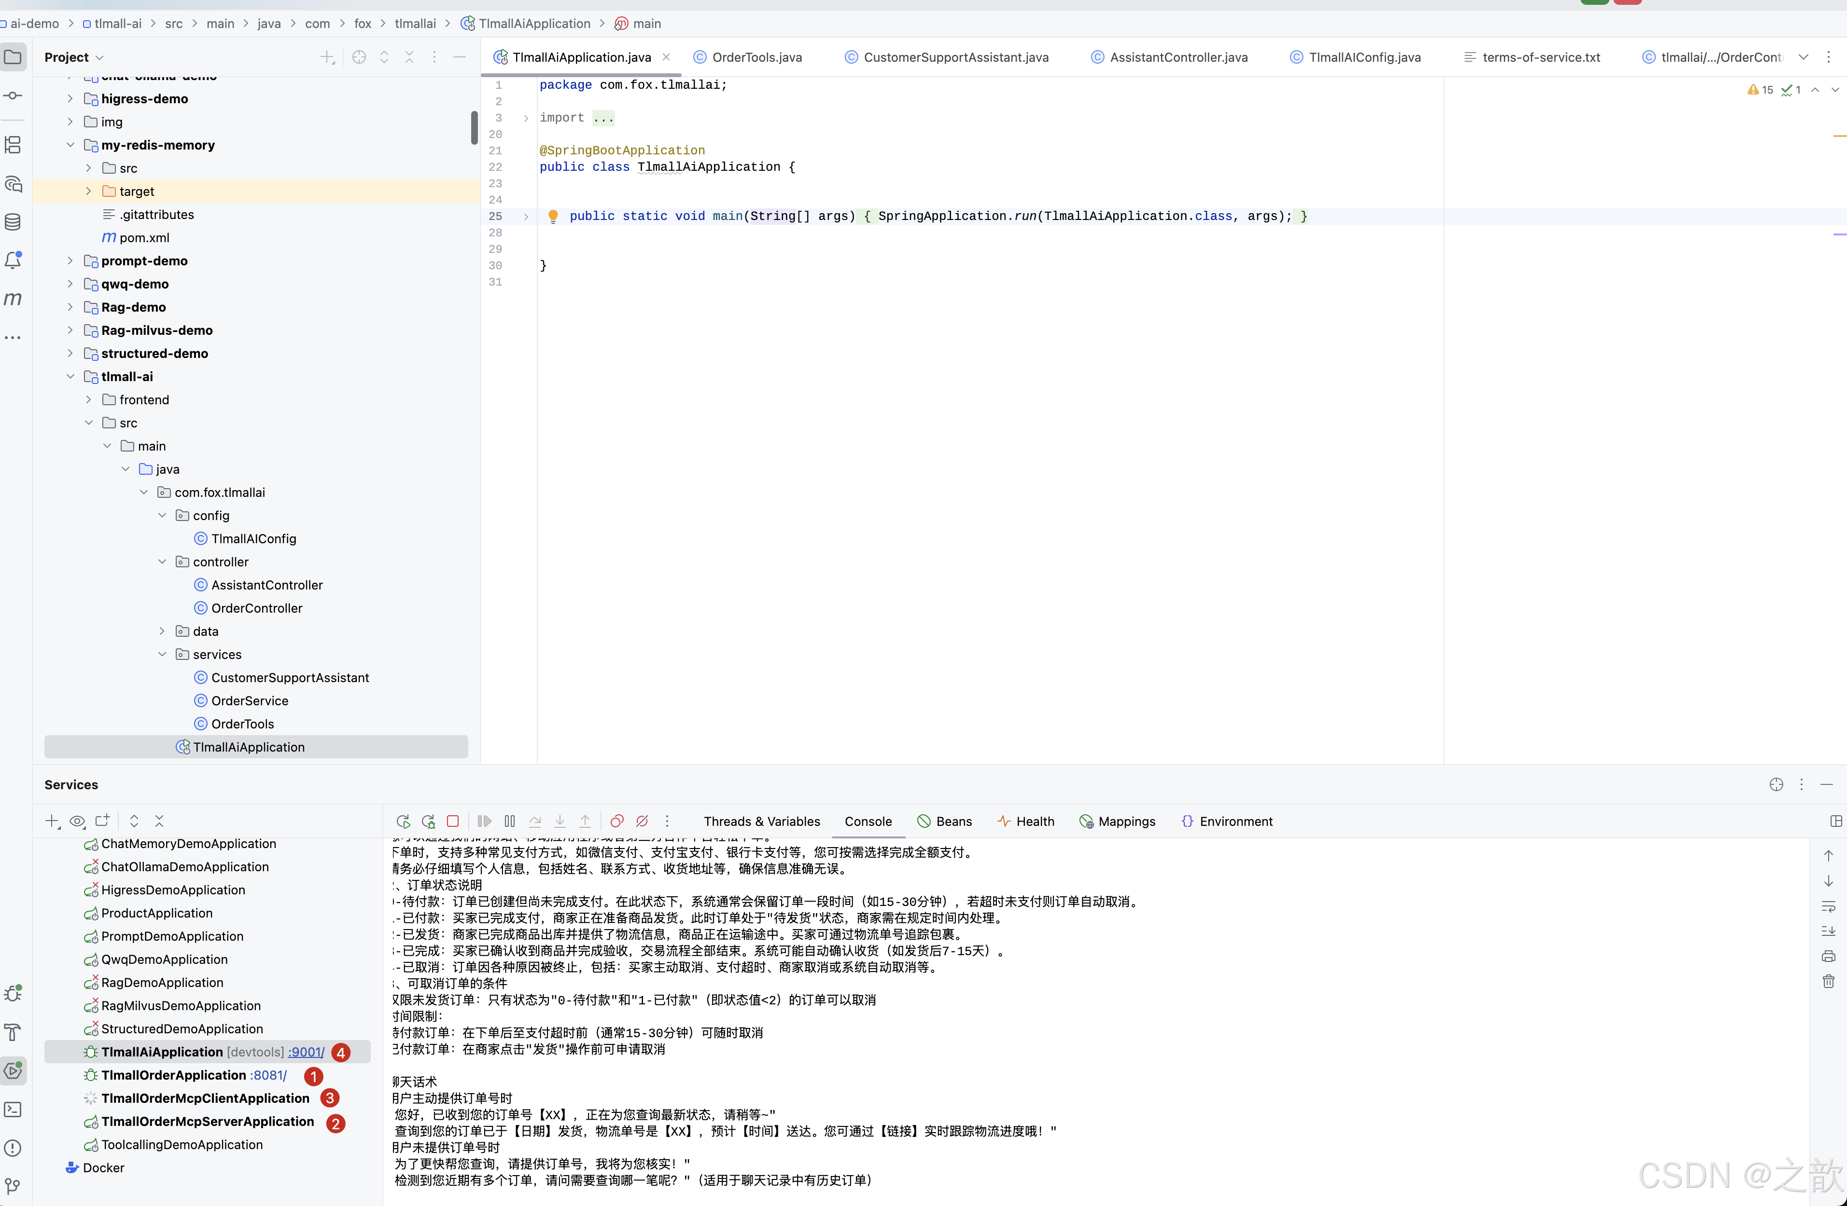Select OrderController in the project tree

(257, 608)
